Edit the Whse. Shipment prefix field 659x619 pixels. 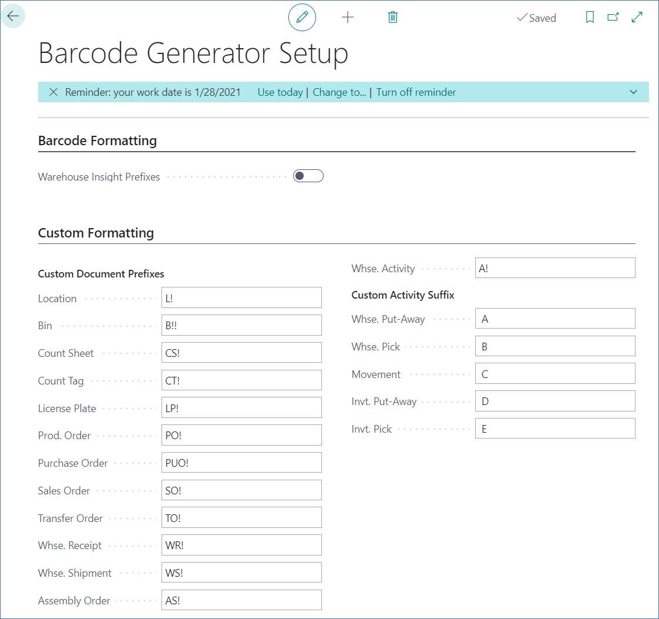click(241, 573)
